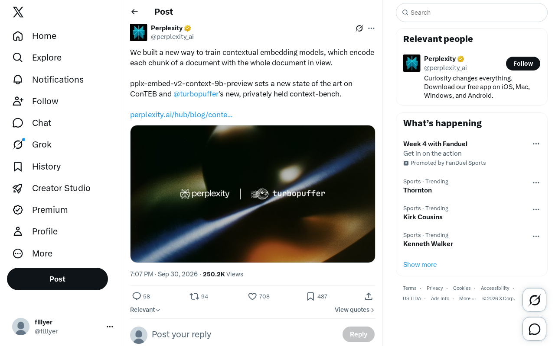Expand the Relevant replies sort dropdown
Viewport: 555px width, 346px height.
[145, 310]
